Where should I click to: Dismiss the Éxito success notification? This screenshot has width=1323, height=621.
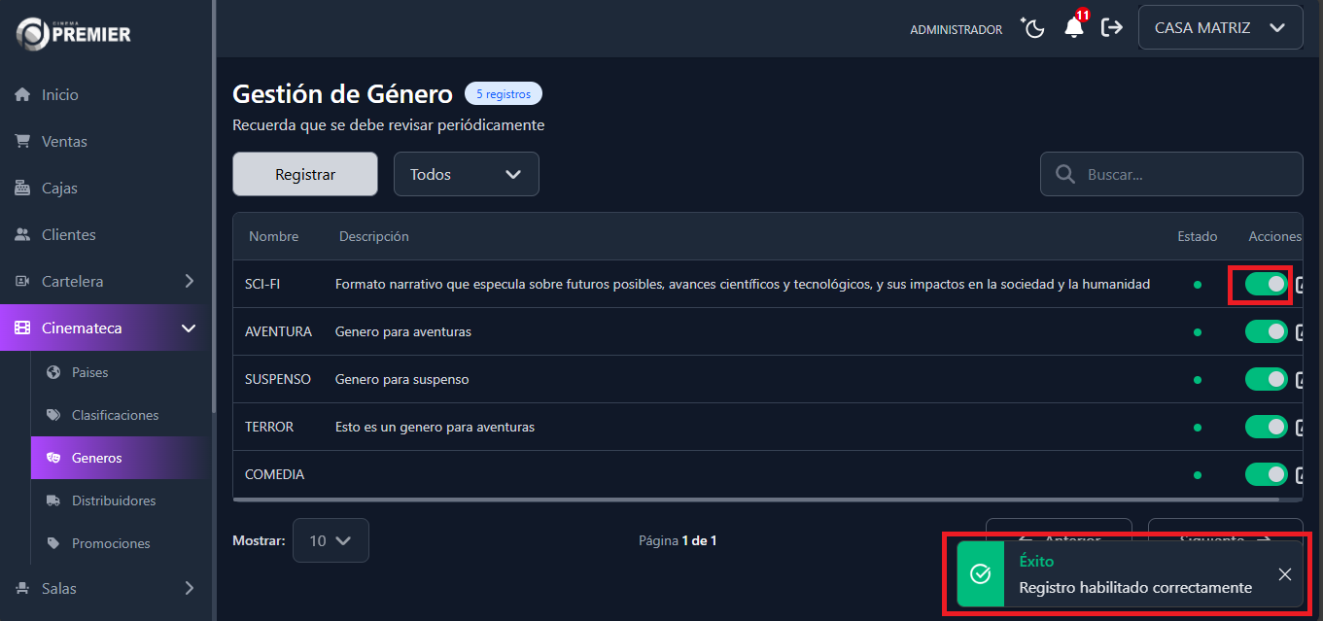1285,574
